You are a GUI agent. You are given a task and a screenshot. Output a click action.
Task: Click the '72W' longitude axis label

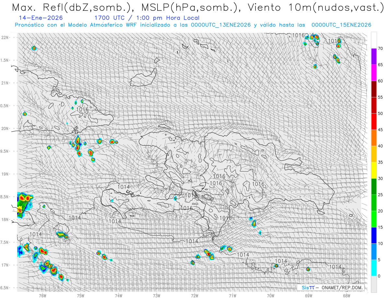pyautogui.click(x=194, y=295)
